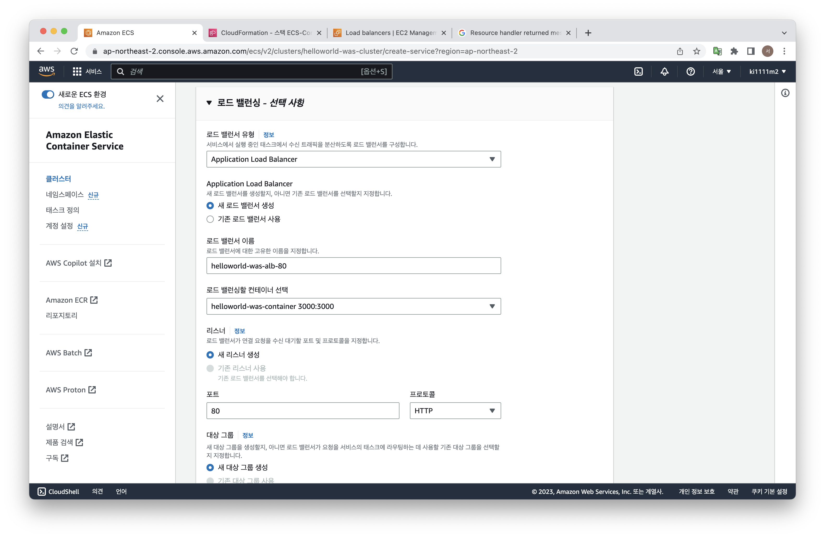The image size is (825, 538).
Task: Open the task definitions sidebar link
Action: tap(62, 210)
